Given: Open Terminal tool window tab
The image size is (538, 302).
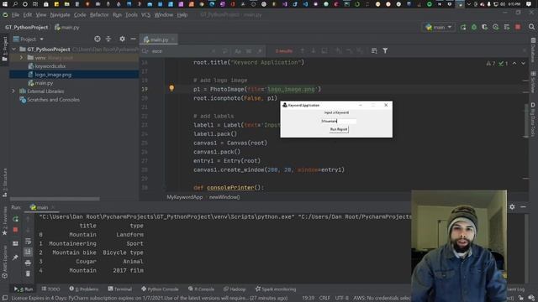Looking at the screenshot, I should (119, 289).
